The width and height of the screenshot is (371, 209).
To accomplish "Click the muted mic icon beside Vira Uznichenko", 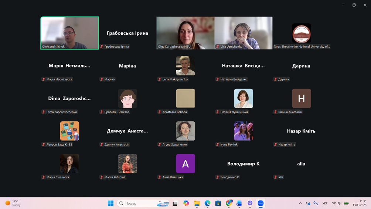I will coord(218,47).
